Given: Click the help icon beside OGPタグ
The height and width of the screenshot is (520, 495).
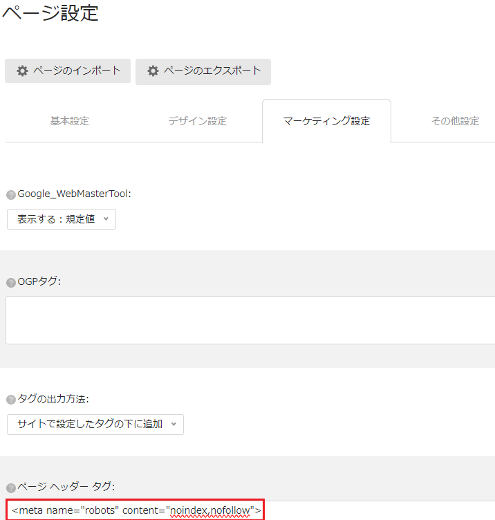Looking at the screenshot, I should point(11,283).
